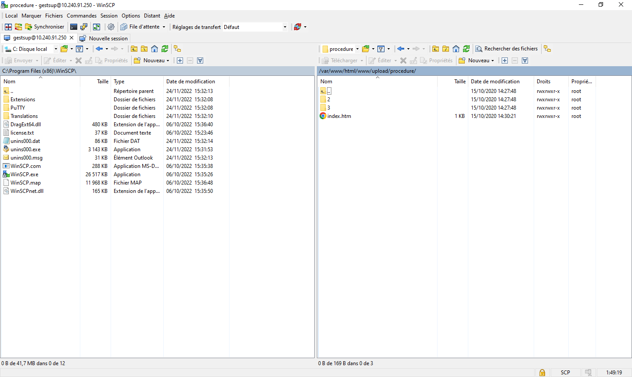Click the Synchroniser button
Image resolution: width=632 pixels, height=377 pixels.
click(x=44, y=27)
